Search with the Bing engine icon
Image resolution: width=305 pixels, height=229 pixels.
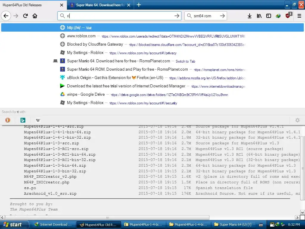[23, 120]
